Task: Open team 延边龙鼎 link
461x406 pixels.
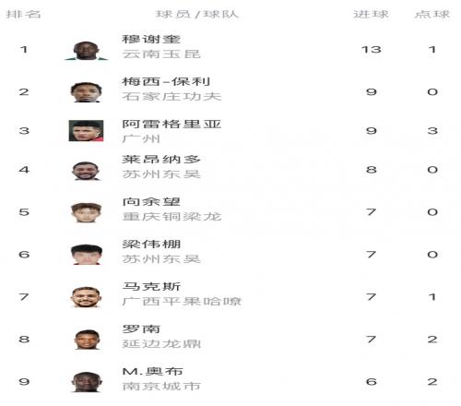Action: click(161, 344)
